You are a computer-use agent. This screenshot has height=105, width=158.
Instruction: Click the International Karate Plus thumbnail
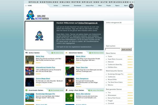pos(30,71)
